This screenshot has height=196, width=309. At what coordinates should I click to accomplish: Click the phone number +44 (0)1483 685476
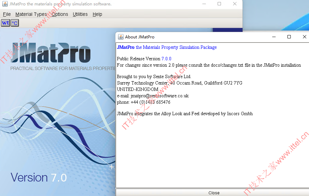coord(150,102)
